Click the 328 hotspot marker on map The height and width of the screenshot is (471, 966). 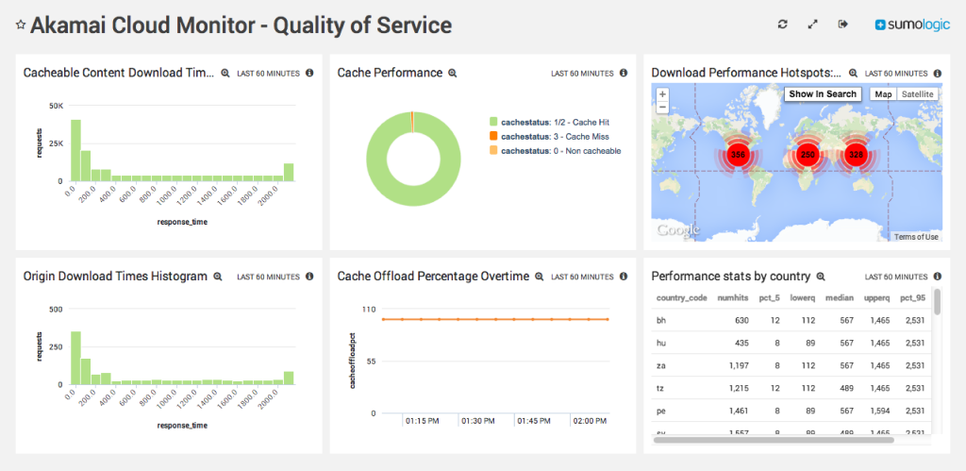857,155
